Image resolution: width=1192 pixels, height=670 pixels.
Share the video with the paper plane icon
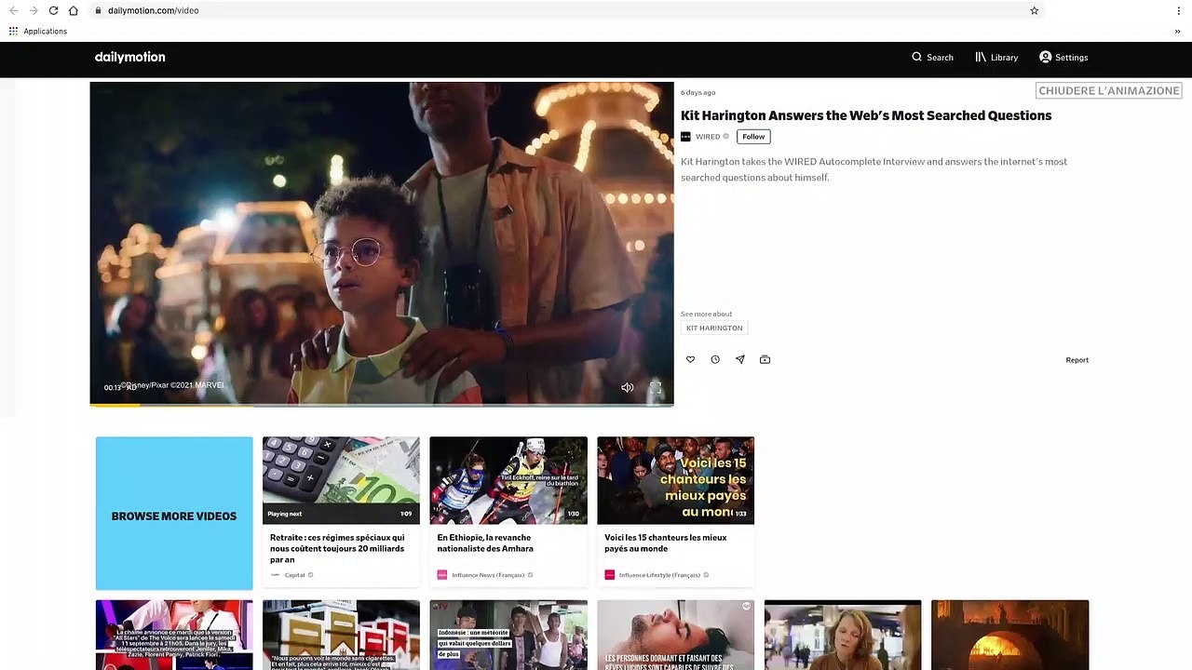[x=740, y=359]
